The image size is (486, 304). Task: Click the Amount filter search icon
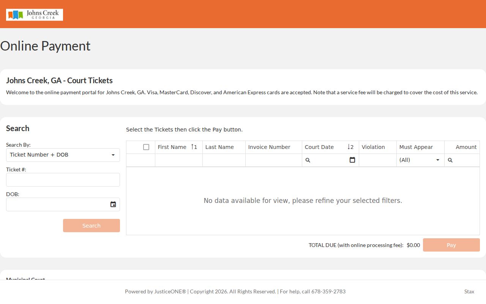click(450, 160)
